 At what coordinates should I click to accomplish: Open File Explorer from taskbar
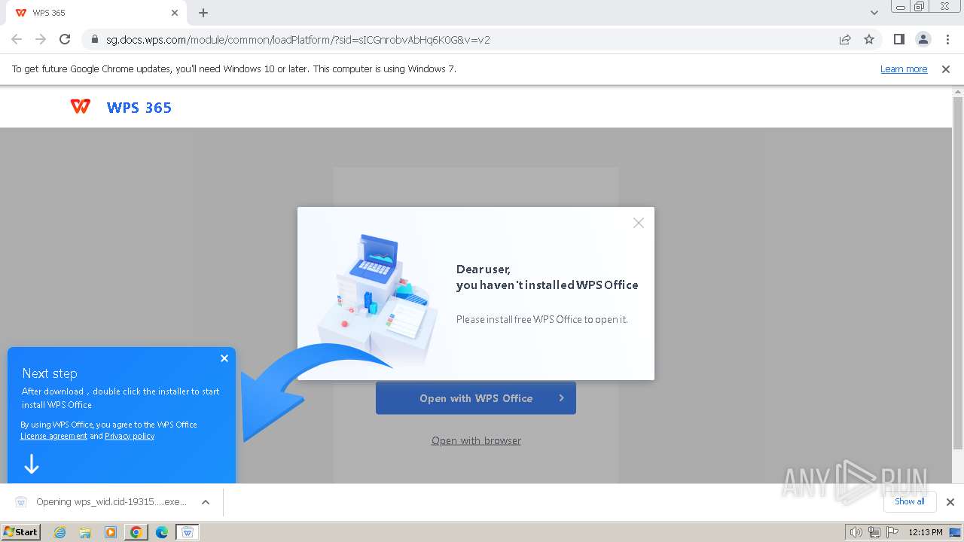85,532
